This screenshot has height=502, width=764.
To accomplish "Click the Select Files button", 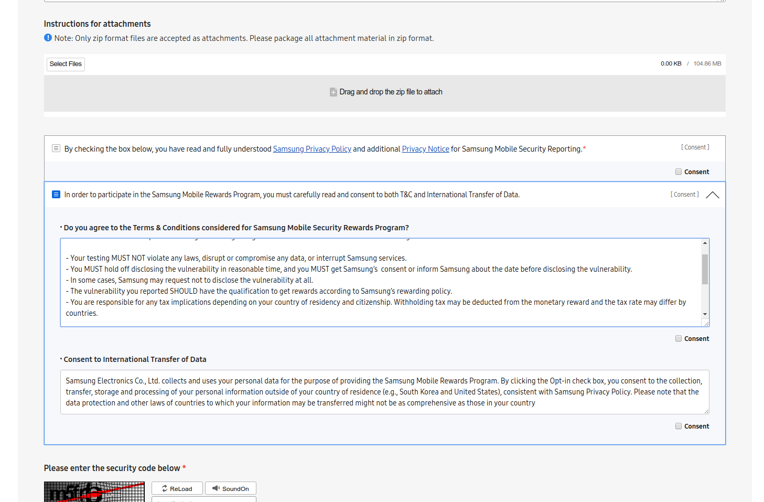I will [x=66, y=64].
